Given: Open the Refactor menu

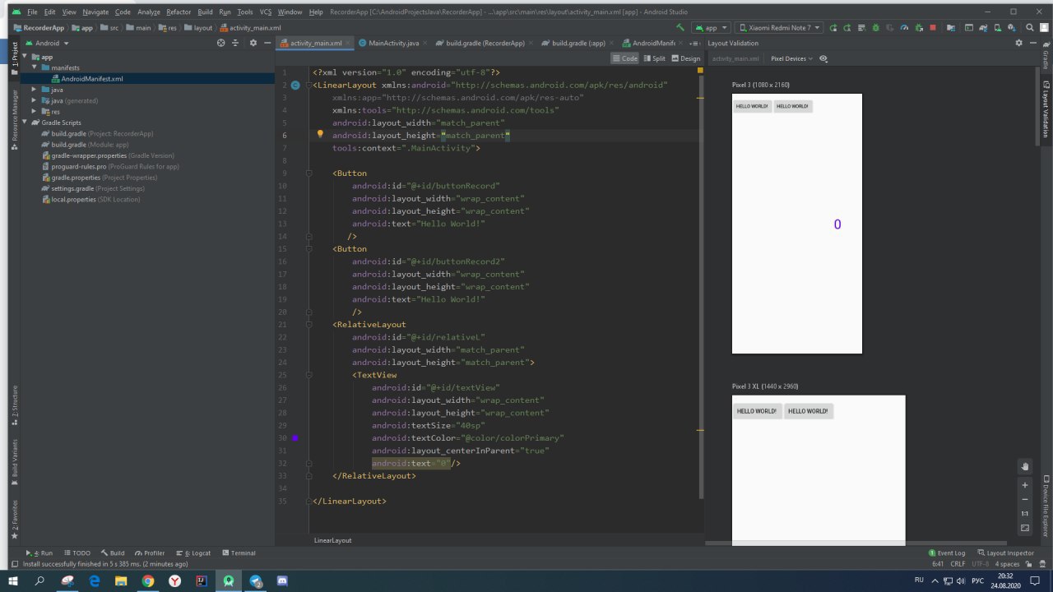Looking at the screenshot, I should coord(178,12).
